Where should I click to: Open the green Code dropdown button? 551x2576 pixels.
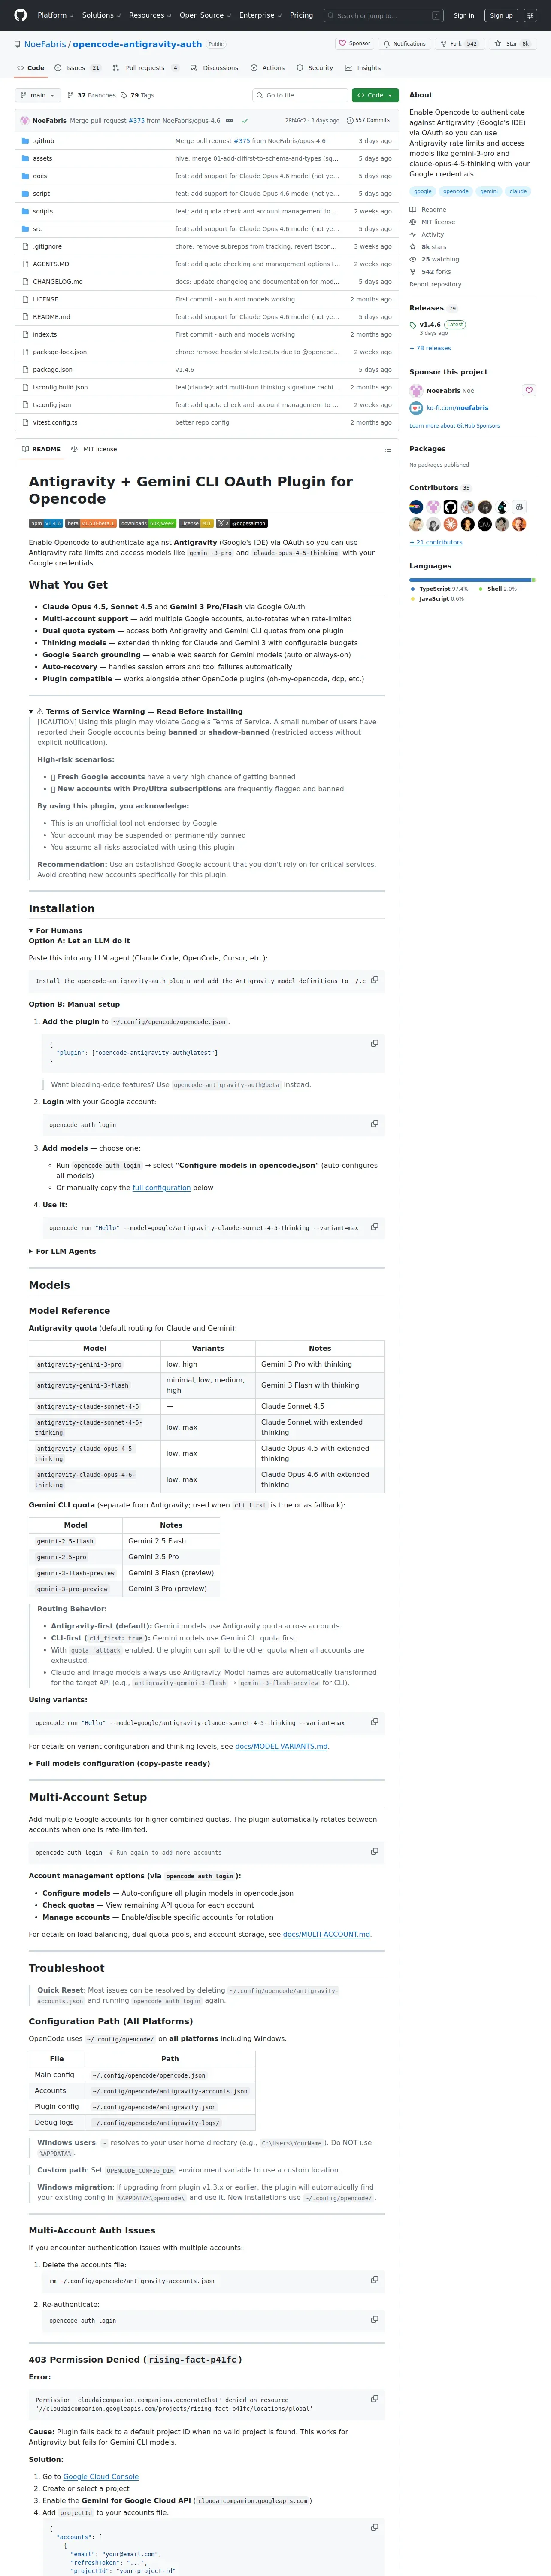[x=375, y=95]
